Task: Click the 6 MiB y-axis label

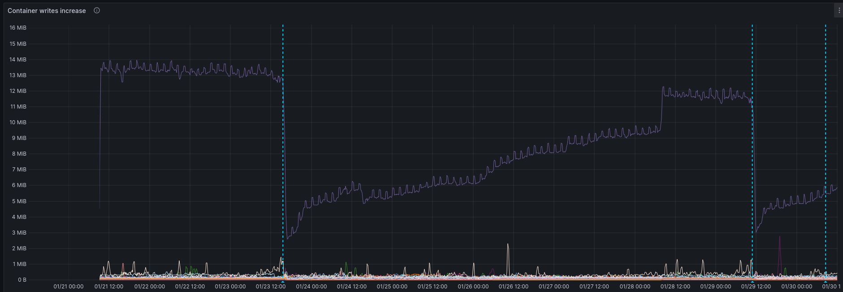Action: [x=19, y=185]
